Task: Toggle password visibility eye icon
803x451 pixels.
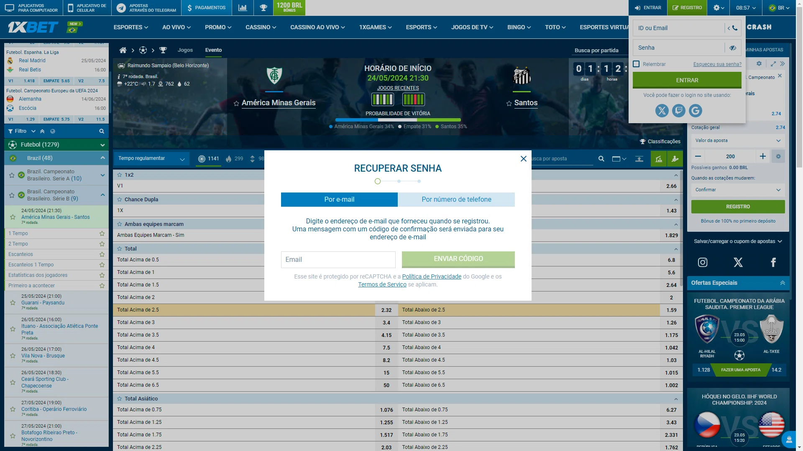Action: [733, 48]
